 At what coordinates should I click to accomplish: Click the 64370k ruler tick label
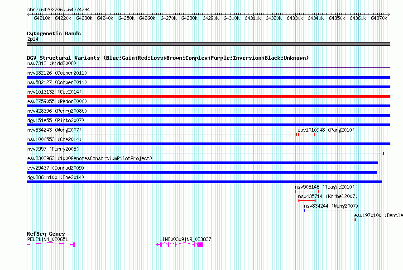(x=379, y=18)
